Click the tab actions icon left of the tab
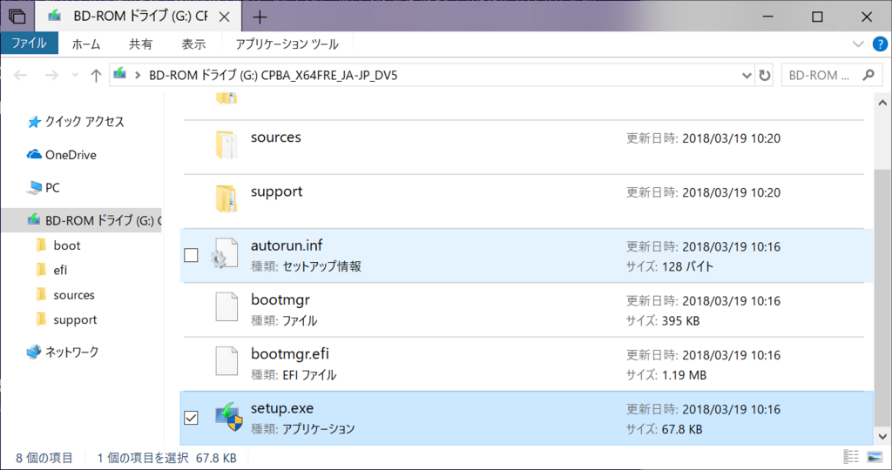The image size is (892, 470). click(x=17, y=16)
